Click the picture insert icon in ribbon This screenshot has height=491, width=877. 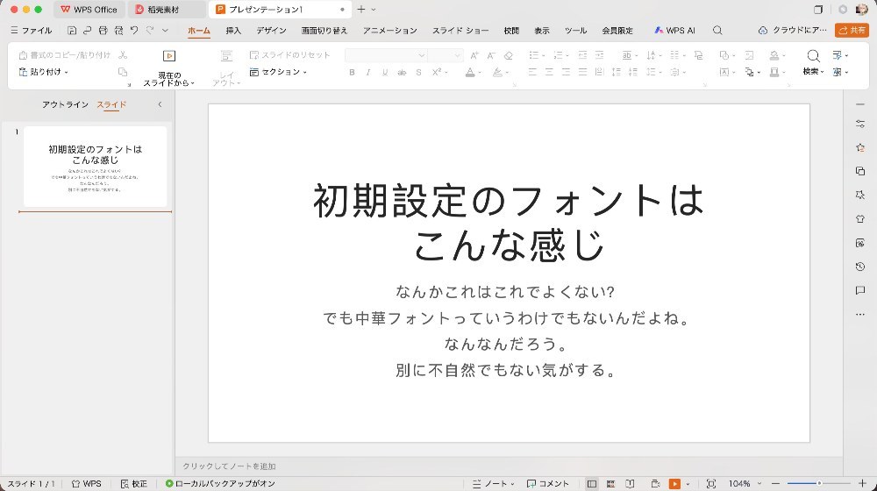[750, 55]
